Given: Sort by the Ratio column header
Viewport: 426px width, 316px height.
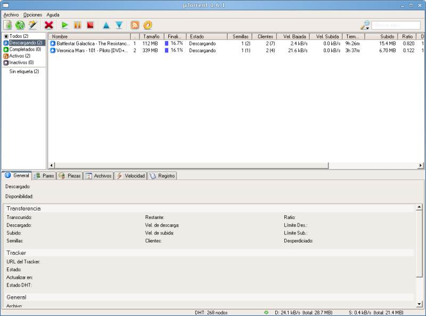Looking at the screenshot, I should pos(407,36).
